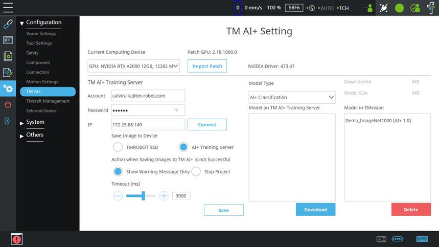Image resolution: width=439 pixels, height=247 pixels.
Task: Click the green circle status indicator
Action: [399, 8]
